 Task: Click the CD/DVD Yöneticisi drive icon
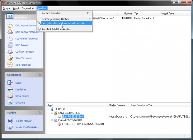click(x=10, y=51)
